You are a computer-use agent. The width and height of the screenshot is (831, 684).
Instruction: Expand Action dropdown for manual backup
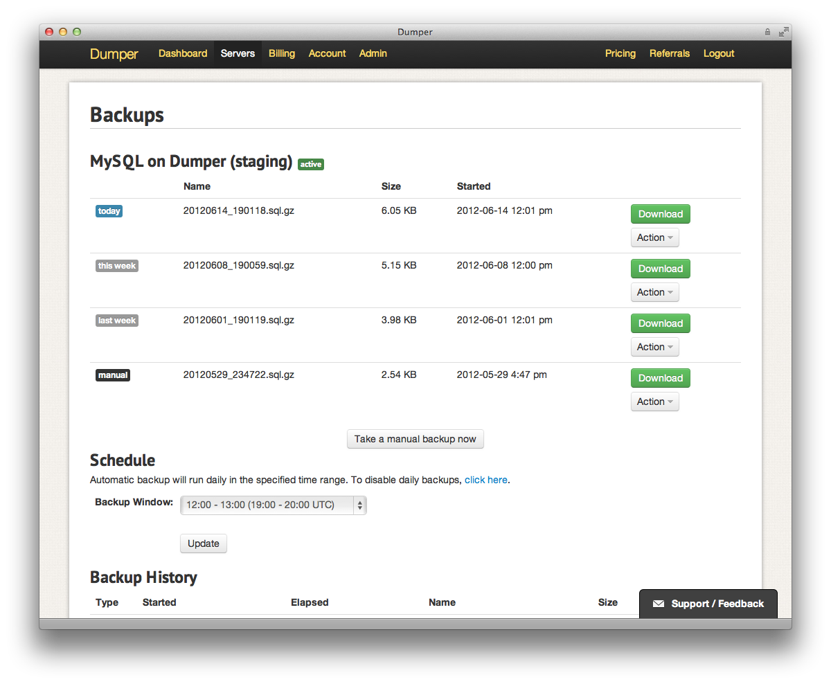tap(655, 402)
